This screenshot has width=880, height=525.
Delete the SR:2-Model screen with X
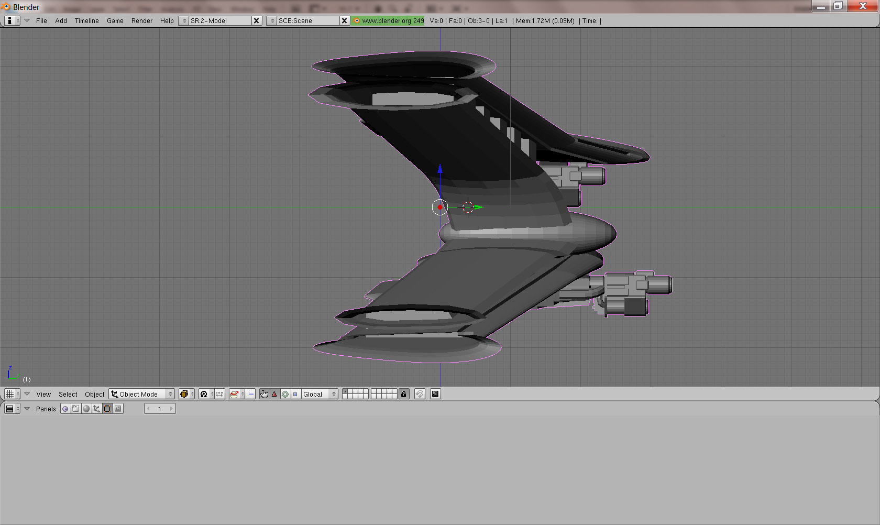pyautogui.click(x=256, y=21)
